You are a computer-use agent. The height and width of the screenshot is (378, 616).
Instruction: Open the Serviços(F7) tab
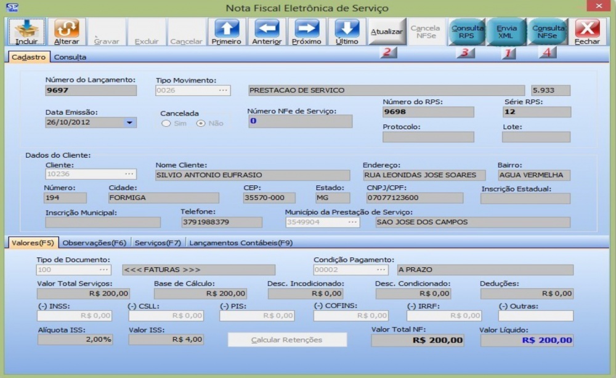tap(157, 244)
